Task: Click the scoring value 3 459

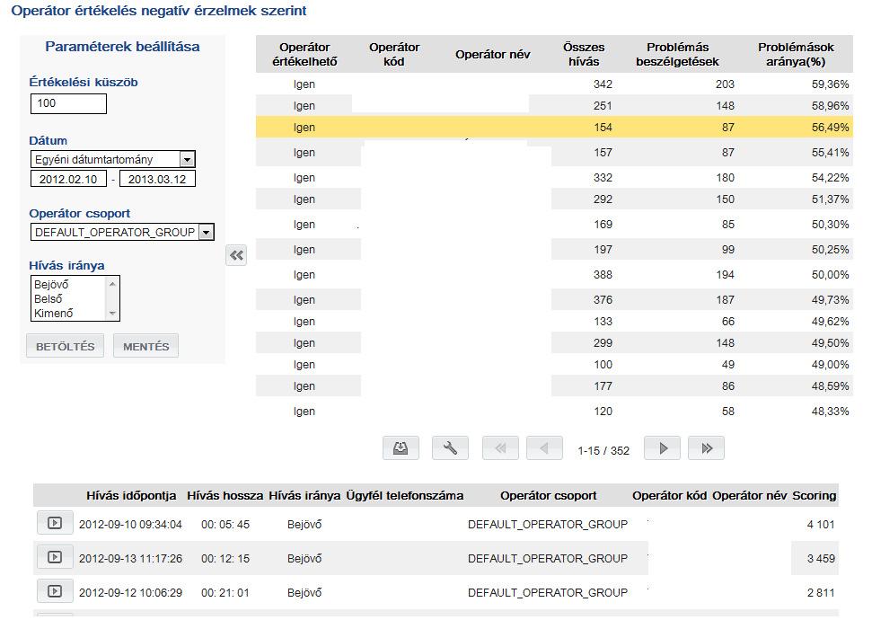Action: [821, 558]
